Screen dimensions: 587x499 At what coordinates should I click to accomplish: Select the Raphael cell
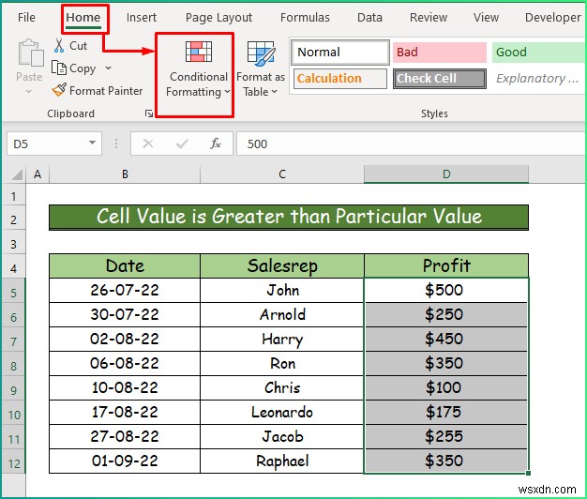pos(282,461)
